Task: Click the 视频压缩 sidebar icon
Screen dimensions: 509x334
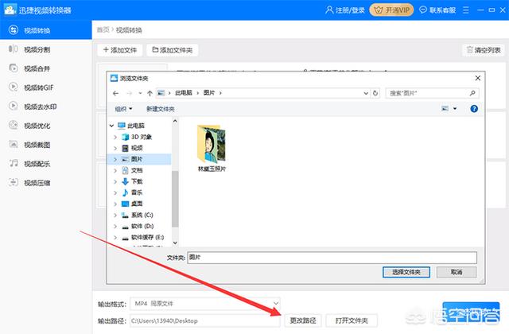Action: click(x=14, y=182)
